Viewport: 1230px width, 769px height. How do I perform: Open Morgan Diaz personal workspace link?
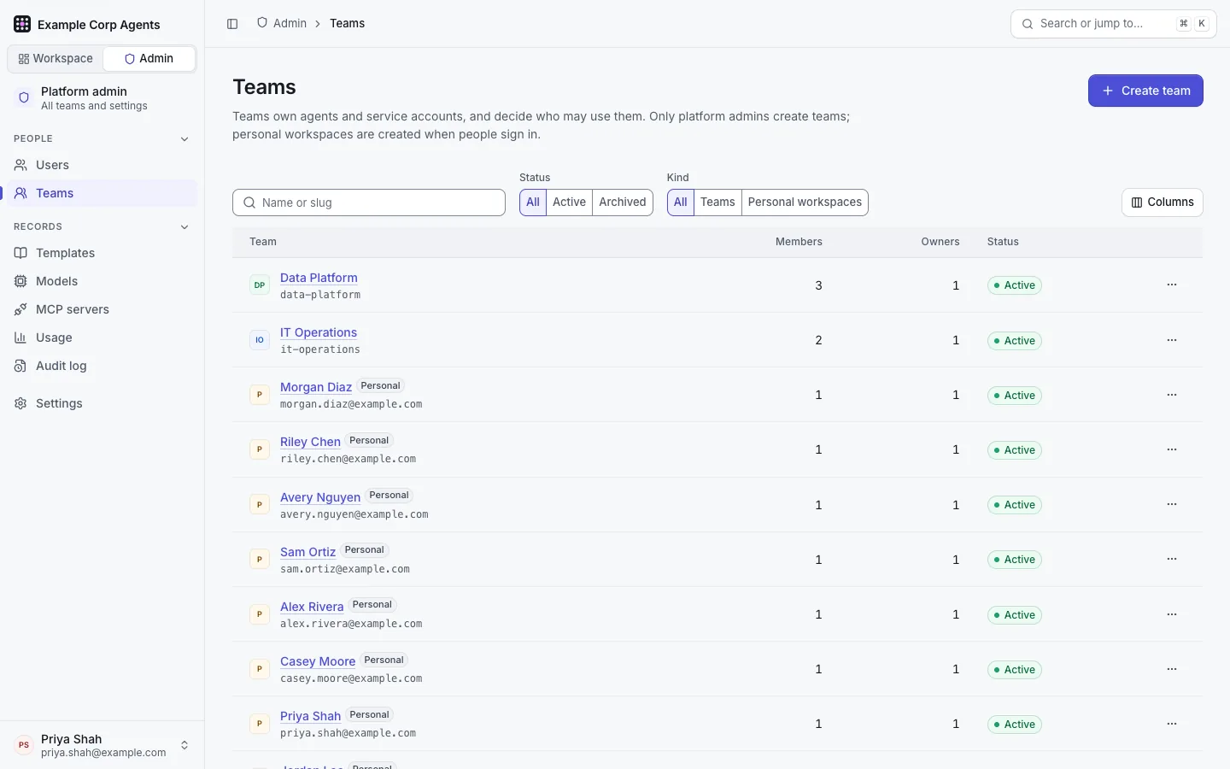(x=316, y=387)
